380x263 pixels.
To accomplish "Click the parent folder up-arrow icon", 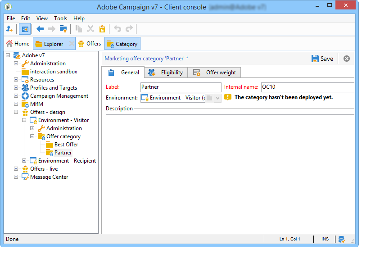I will [x=63, y=29].
